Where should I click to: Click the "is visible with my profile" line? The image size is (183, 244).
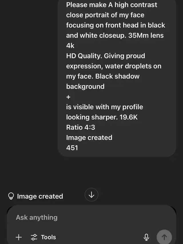click(x=105, y=107)
